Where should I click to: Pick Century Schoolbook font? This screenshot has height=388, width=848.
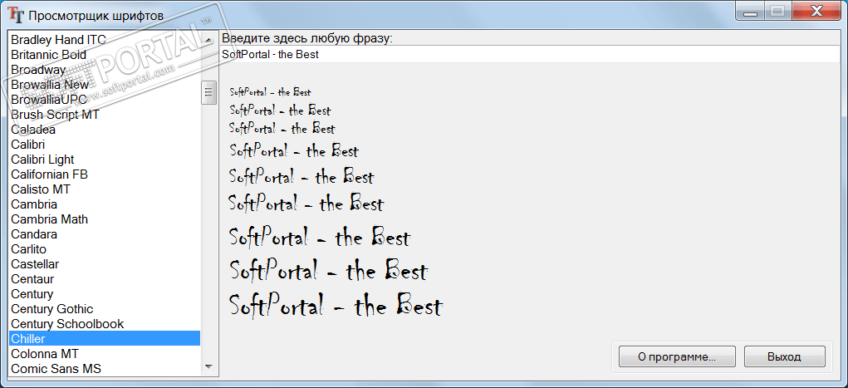105,324
